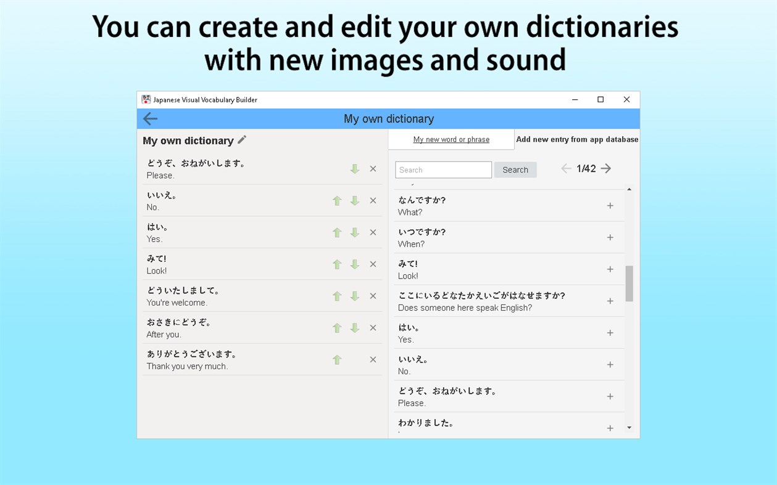
Task: Open the "Add new entry from app database" tab
Action: (577, 139)
